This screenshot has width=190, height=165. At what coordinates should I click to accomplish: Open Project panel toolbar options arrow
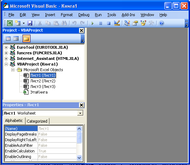click(x=83, y=39)
